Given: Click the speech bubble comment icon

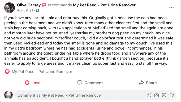Looking at the screenshot, I should click(80, 83).
